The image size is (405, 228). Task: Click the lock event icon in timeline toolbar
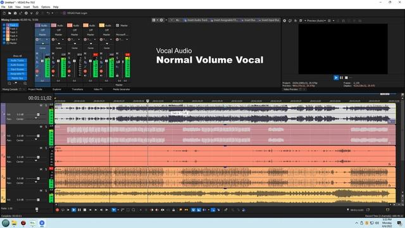click(x=173, y=210)
